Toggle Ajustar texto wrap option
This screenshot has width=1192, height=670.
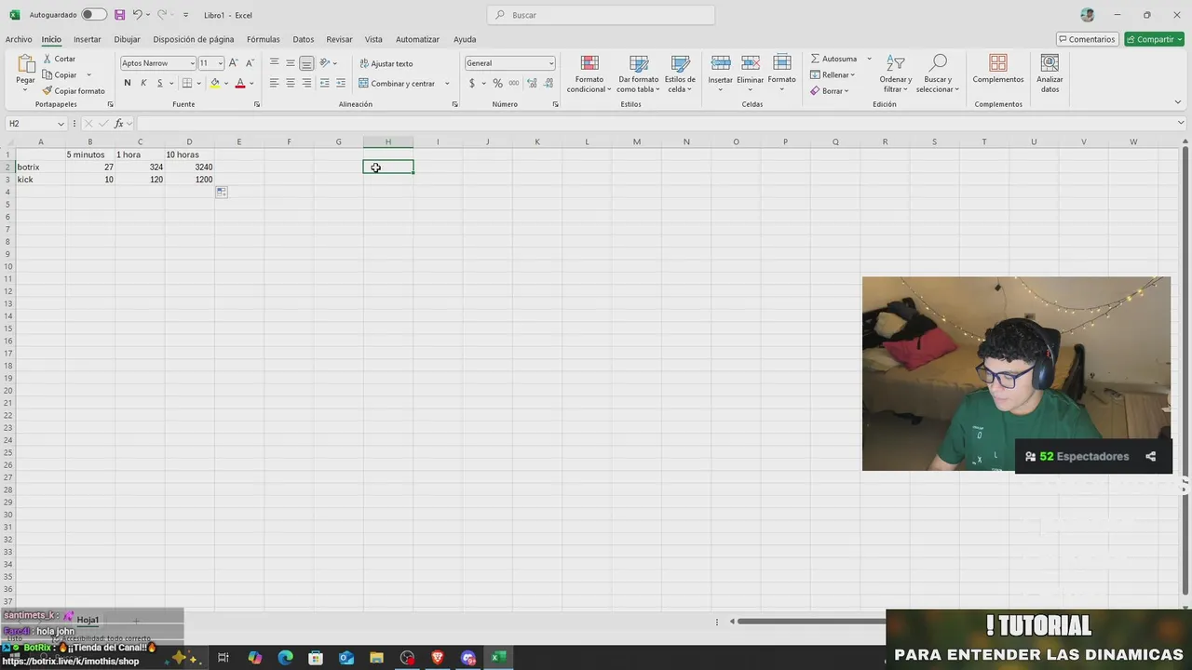click(x=386, y=63)
